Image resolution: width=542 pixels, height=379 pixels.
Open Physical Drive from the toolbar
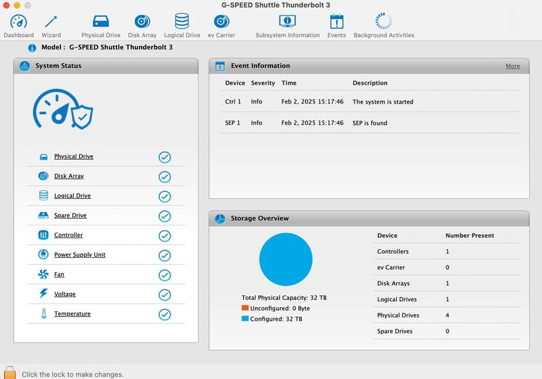(x=101, y=22)
